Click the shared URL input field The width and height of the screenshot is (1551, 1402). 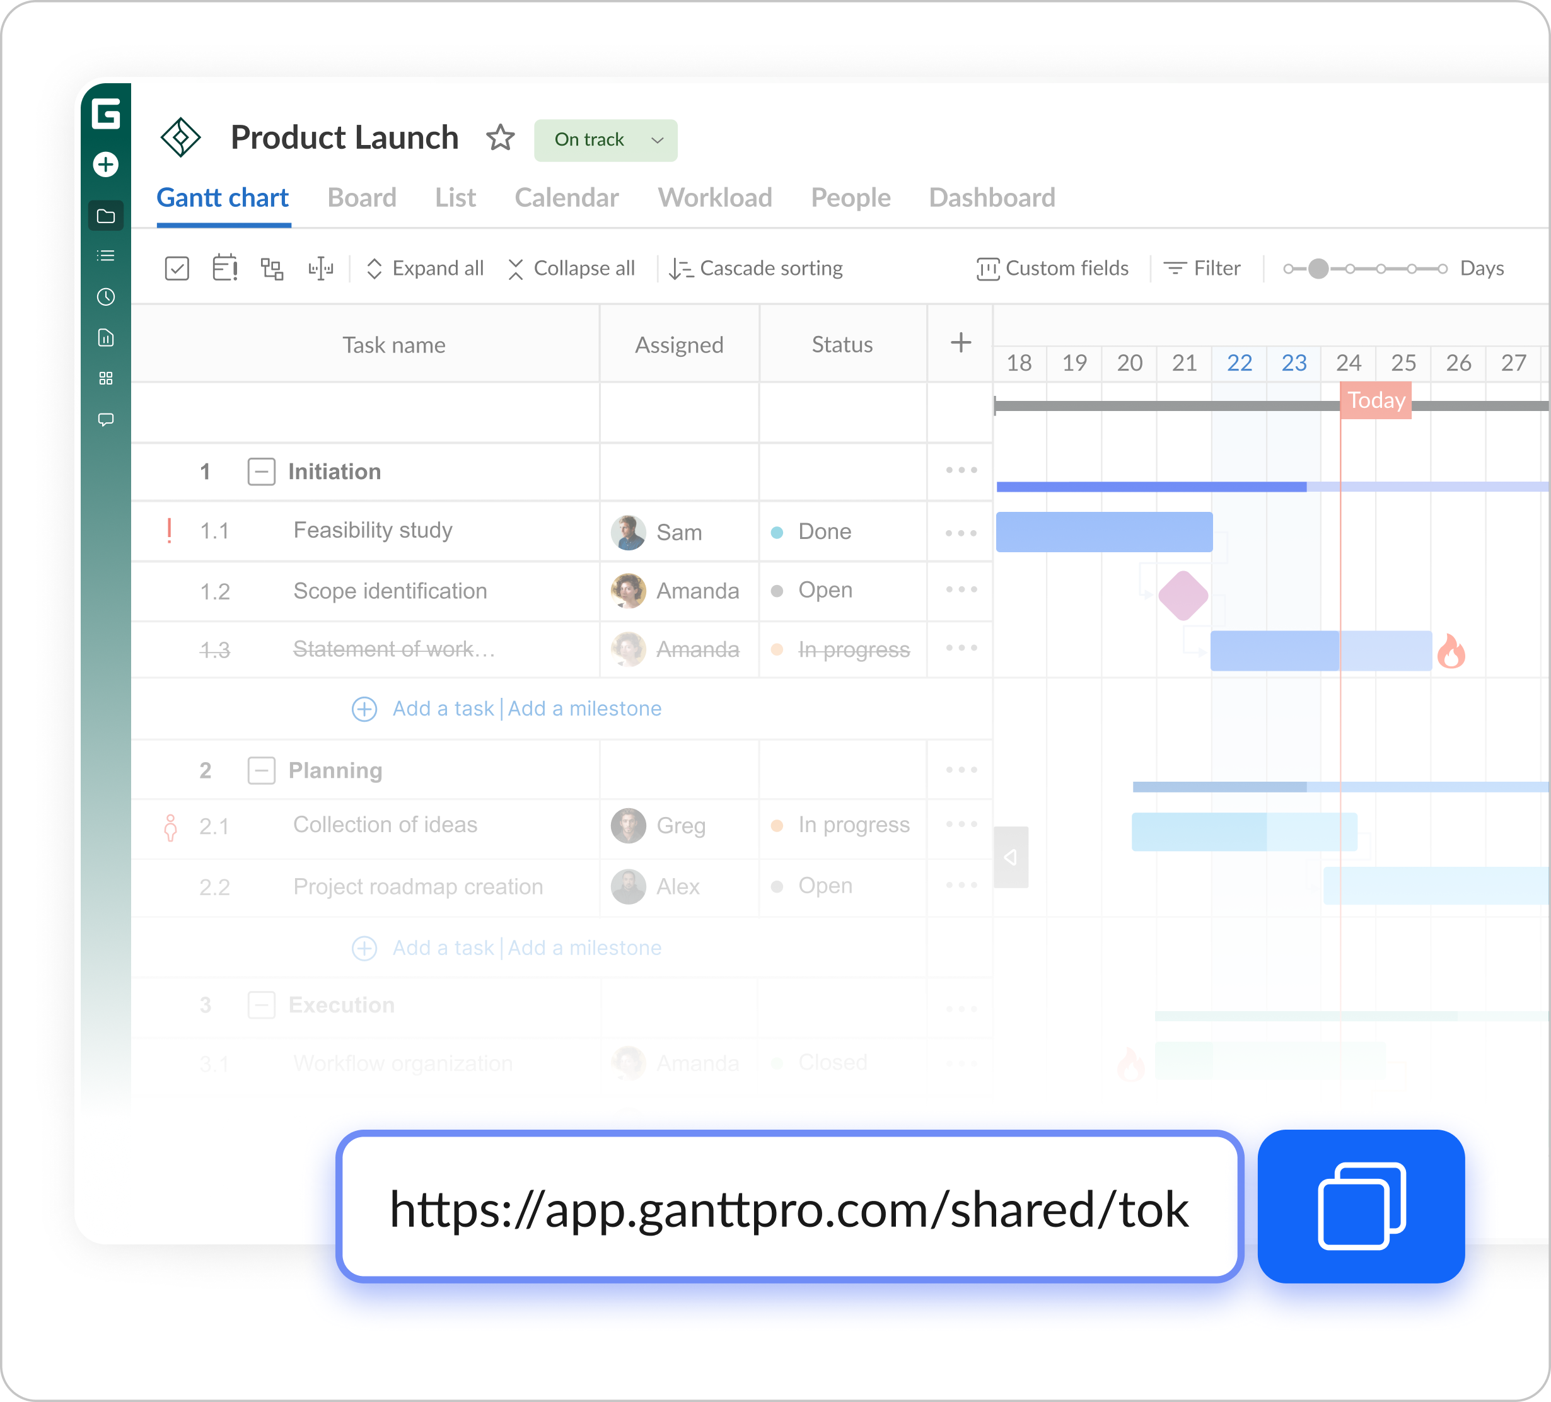[789, 1207]
